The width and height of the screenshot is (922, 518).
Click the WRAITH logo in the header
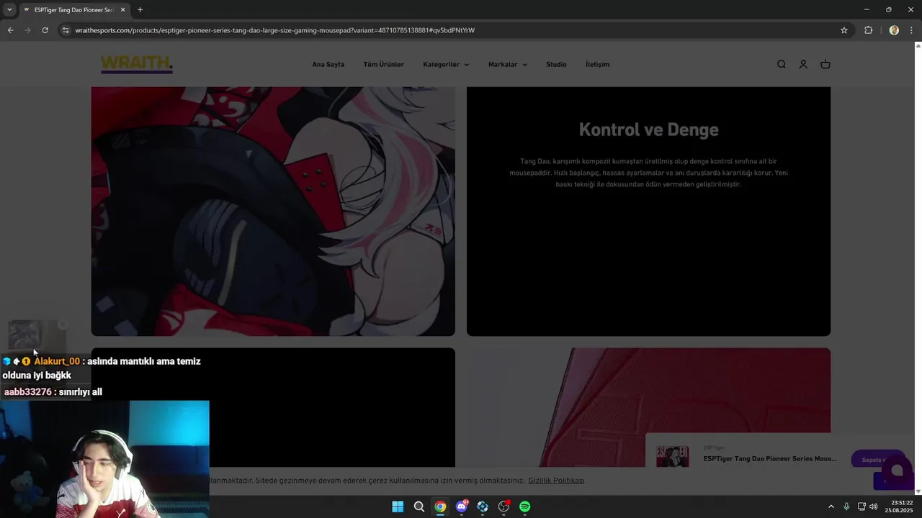pyautogui.click(x=136, y=64)
